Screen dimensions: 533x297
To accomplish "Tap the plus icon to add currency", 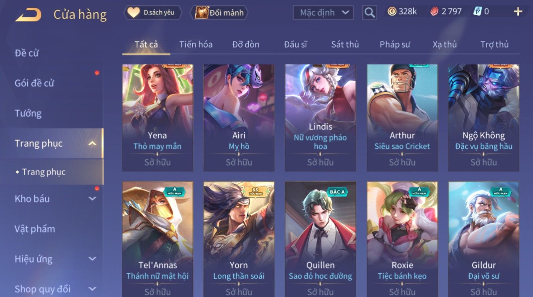I will [518, 12].
